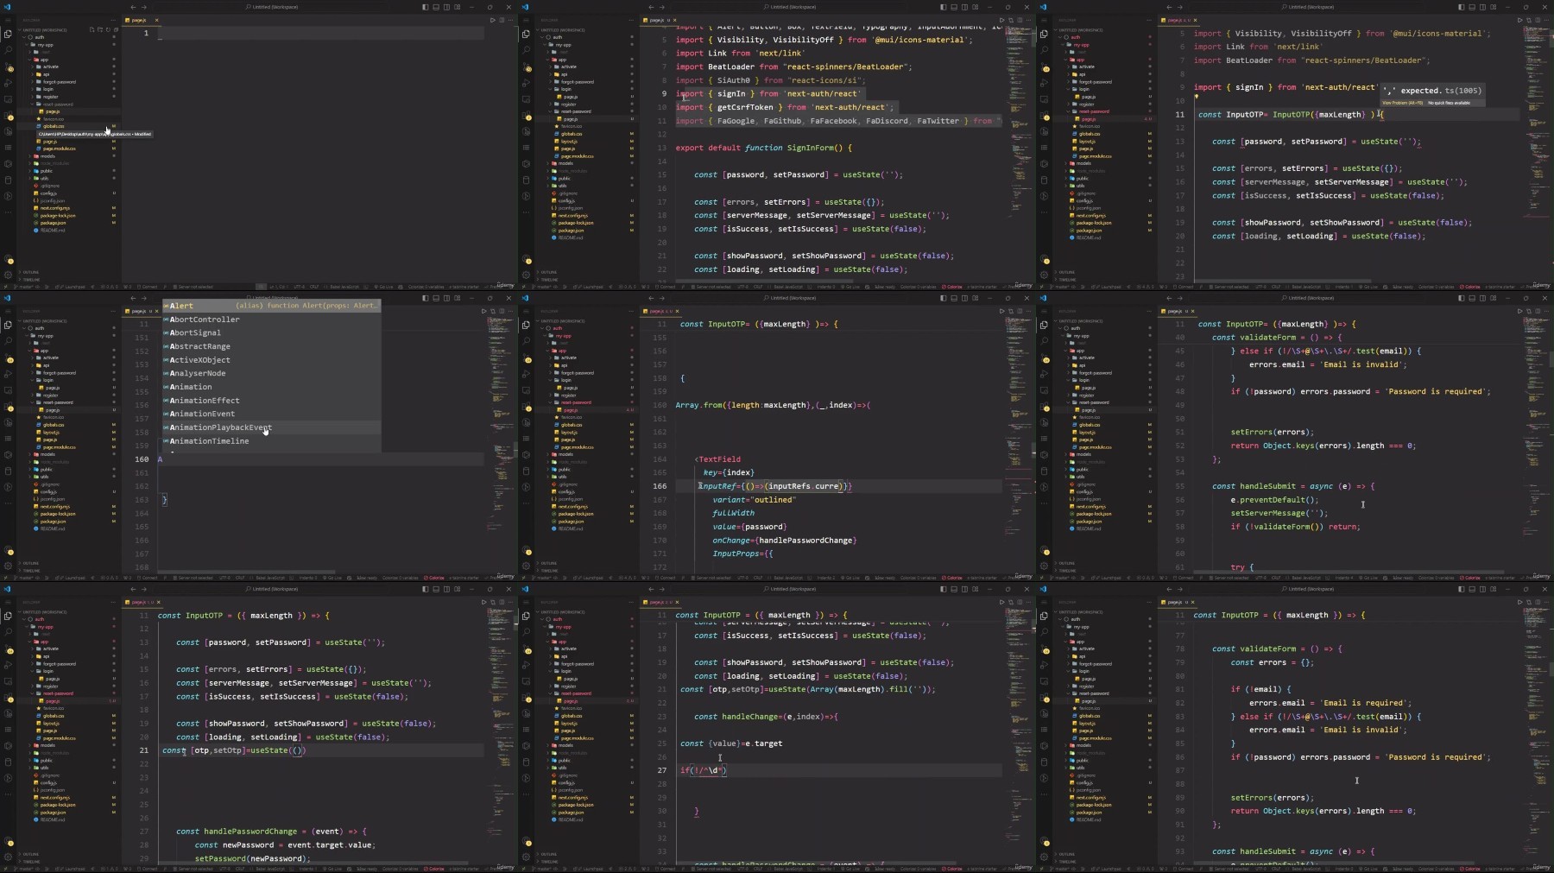The height and width of the screenshot is (873, 1554).
Task: Toggle bottom panel in TextField inputRef window
Action: click(x=954, y=298)
